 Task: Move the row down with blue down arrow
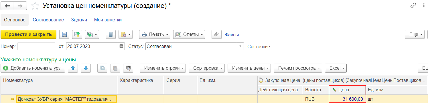coord(86,68)
